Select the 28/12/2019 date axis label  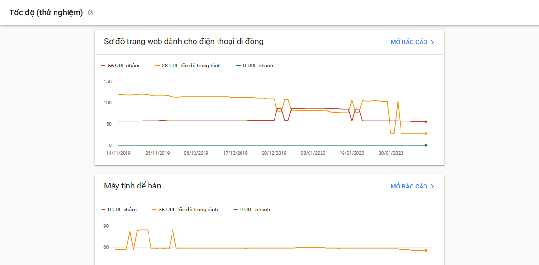(274, 153)
